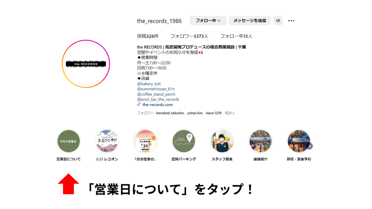Open the 3/23 レコオン highlight
Viewport: 372px width, 209px height.
(107, 141)
